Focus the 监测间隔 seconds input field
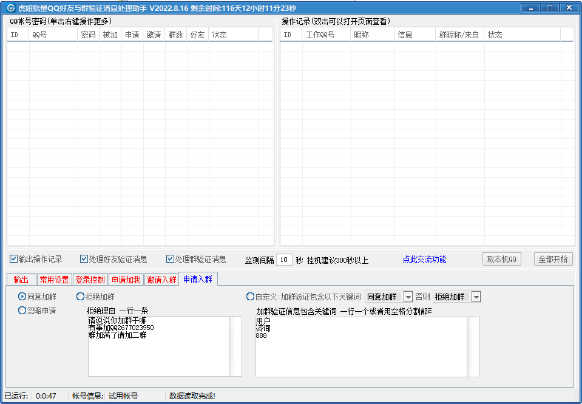This screenshot has width=582, height=404. [x=284, y=260]
